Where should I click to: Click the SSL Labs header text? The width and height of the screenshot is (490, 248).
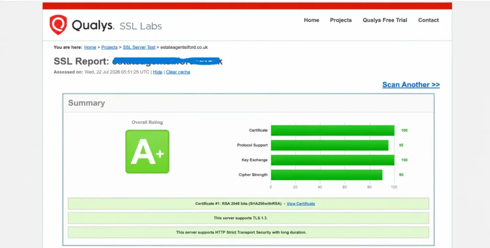(x=141, y=26)
